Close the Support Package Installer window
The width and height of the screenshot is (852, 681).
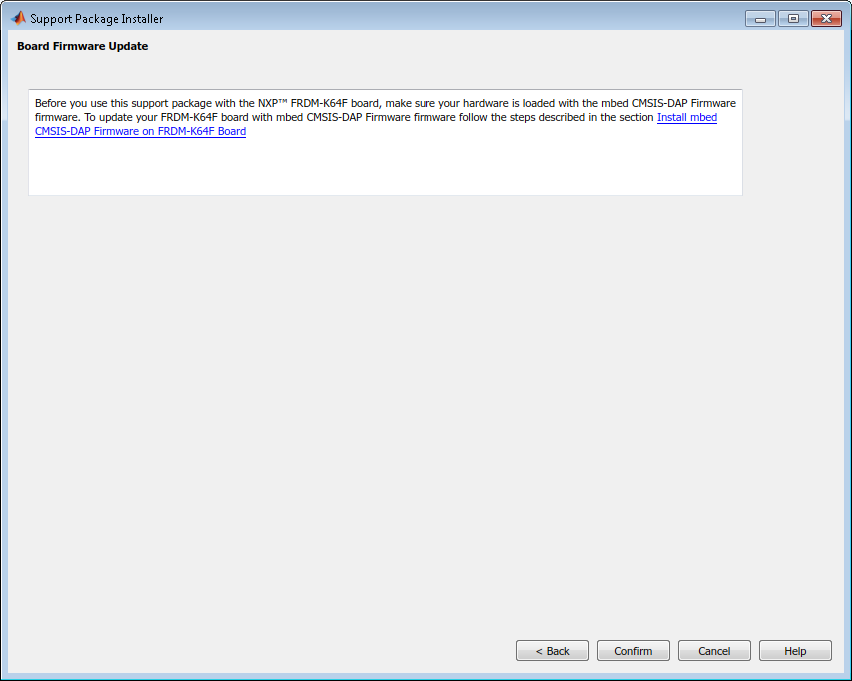[826, 18]
